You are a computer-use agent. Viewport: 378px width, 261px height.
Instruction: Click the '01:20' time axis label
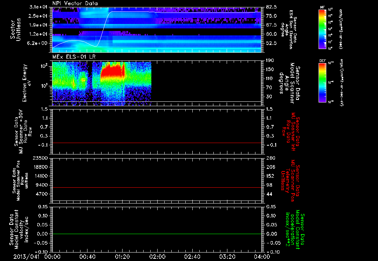tap(122, 257)
